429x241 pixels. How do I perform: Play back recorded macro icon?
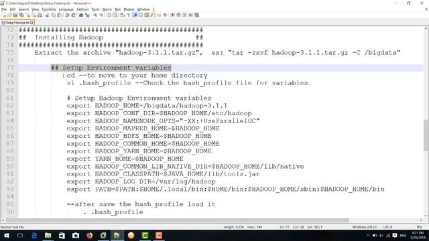click(185, 15)
